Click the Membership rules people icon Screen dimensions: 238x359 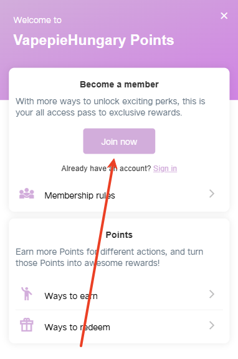click(27, 194)
